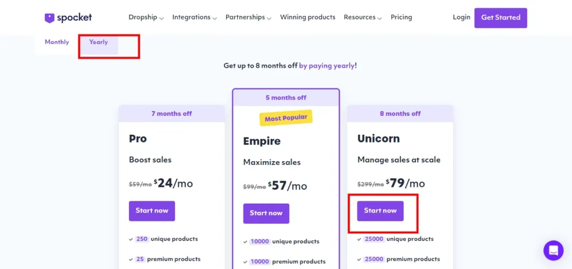Start now with the Unicorn plan

(380, 211)
